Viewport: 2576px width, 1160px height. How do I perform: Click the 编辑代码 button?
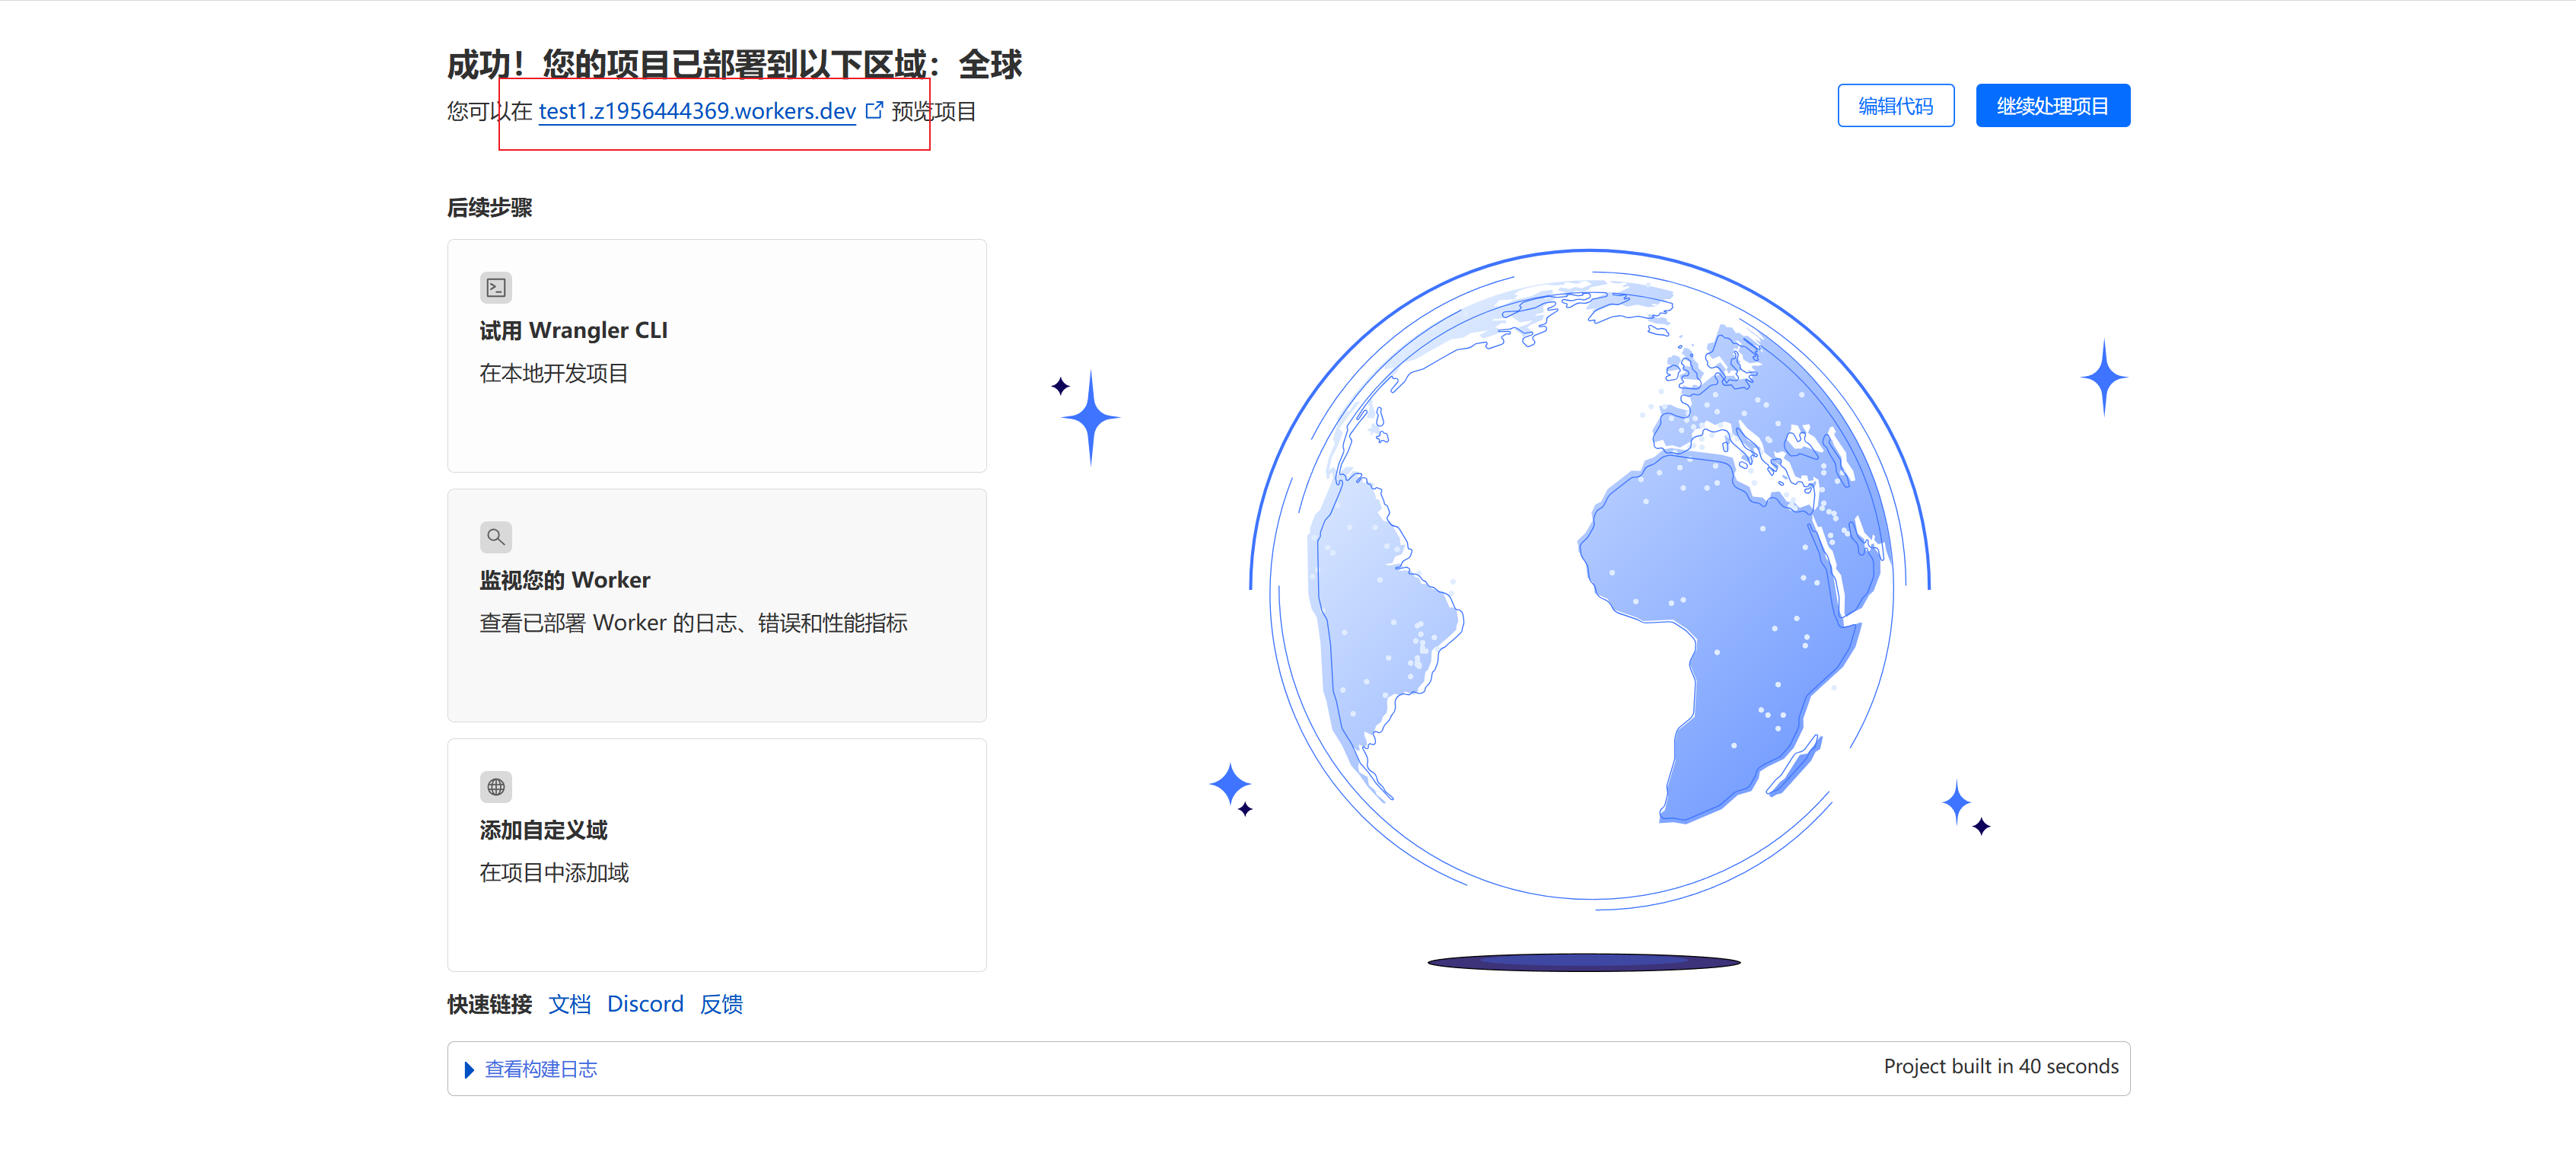pyautogui.click(x=1895, y=106)
